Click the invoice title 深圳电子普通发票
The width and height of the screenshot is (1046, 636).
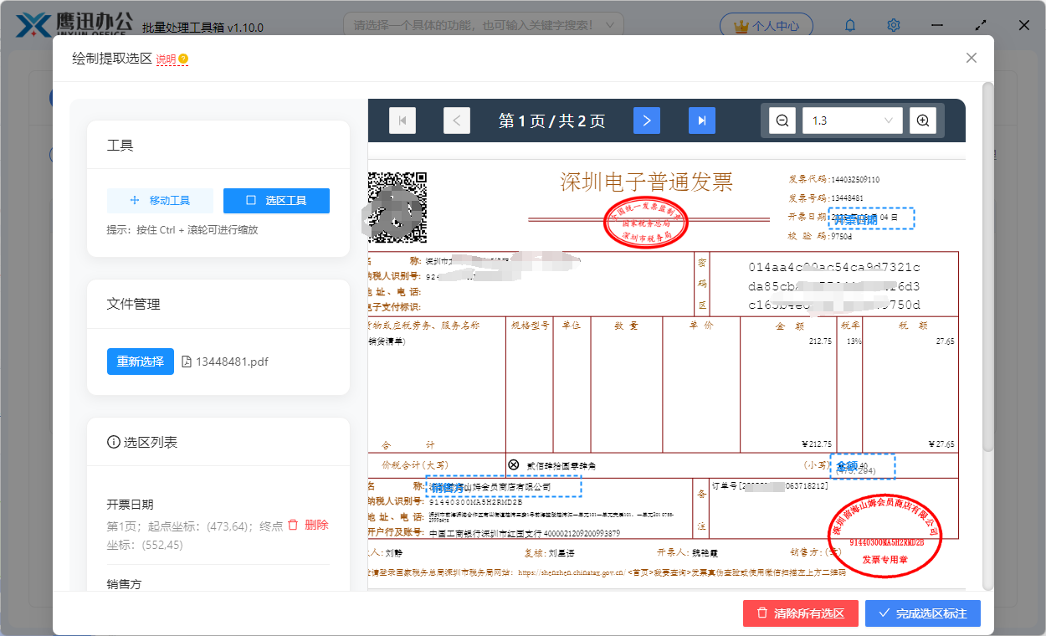click(646, 182)
